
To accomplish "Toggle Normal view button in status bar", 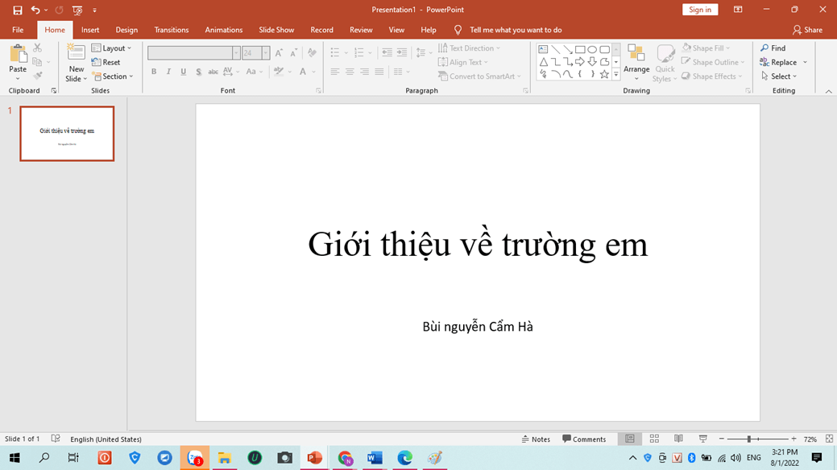I will [x=630, y=439].
